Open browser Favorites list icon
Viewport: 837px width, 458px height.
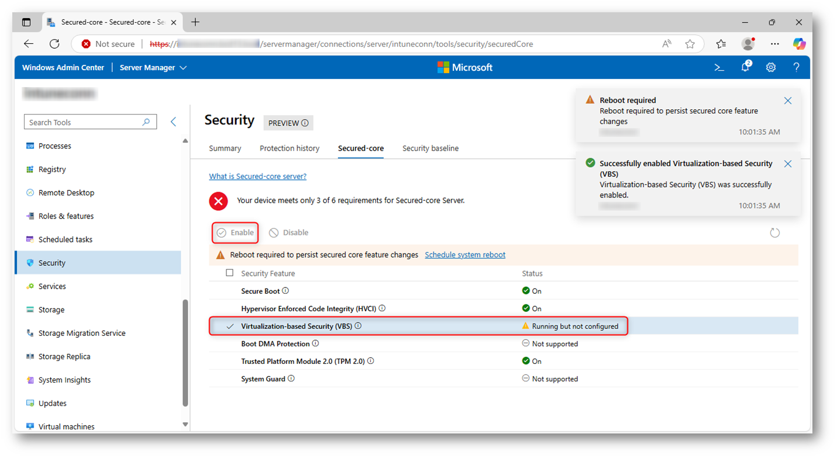pyautogui.click(x=721, y=44)
